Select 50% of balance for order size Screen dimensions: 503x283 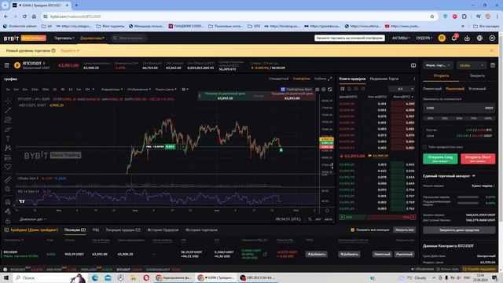coord(459,119)
